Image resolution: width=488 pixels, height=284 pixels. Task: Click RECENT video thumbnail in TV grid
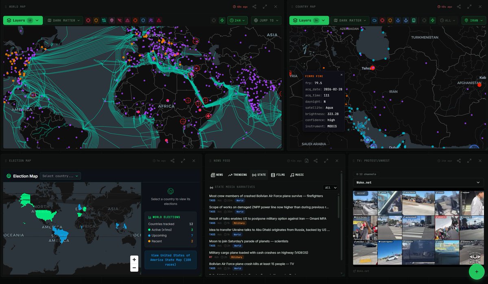click(x=365, y=203)
